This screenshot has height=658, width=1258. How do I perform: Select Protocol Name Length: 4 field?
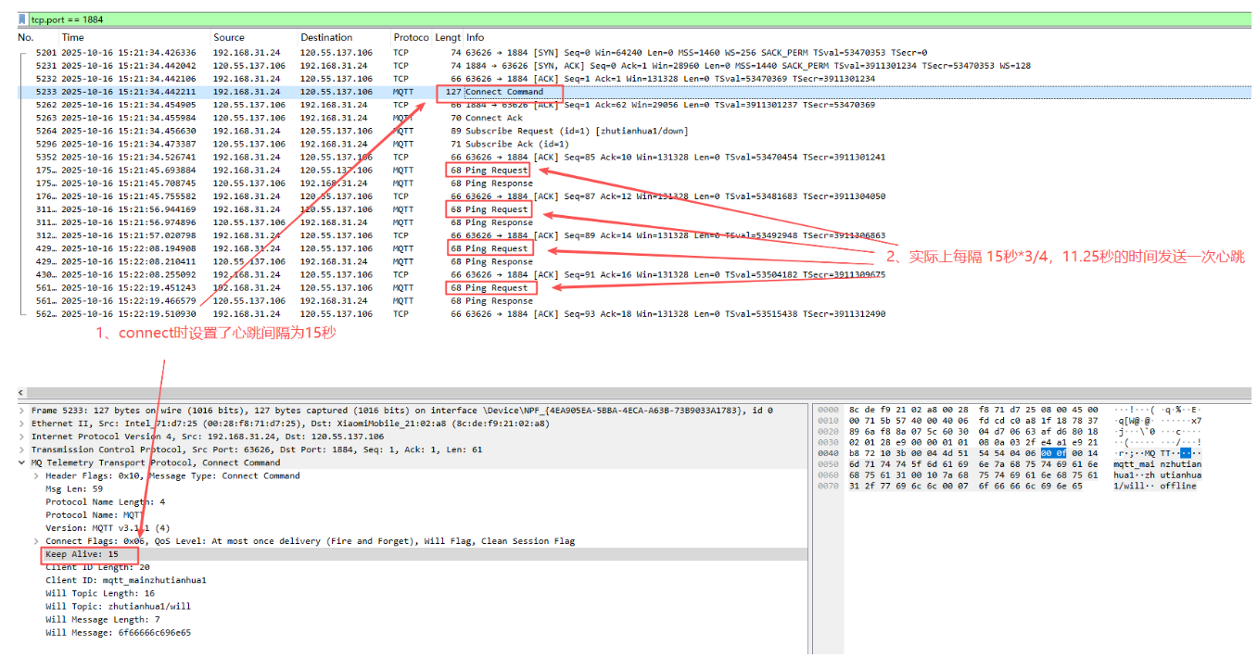pos(106,501)
